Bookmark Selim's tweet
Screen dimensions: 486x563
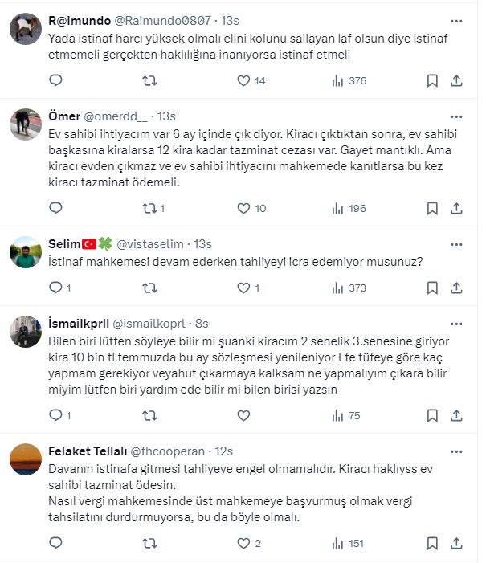pos(432,288)
